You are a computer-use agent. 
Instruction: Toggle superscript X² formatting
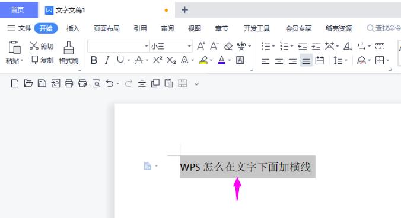point(157,60)
